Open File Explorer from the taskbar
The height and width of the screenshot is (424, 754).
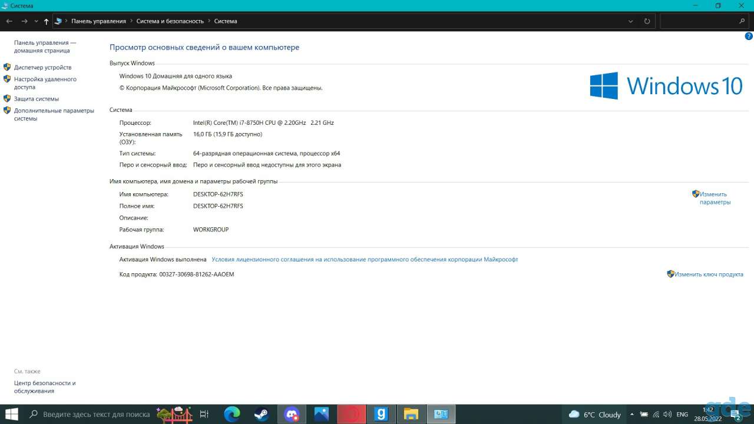pyautogui.click(x=411, y=414)
